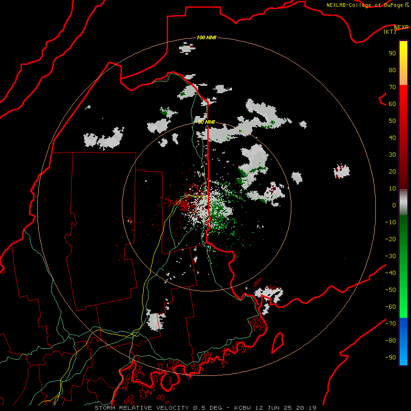This screenshot has width=411, height=411.
Task: Click the positive 80 value on the scale
Action: [392, 70]
